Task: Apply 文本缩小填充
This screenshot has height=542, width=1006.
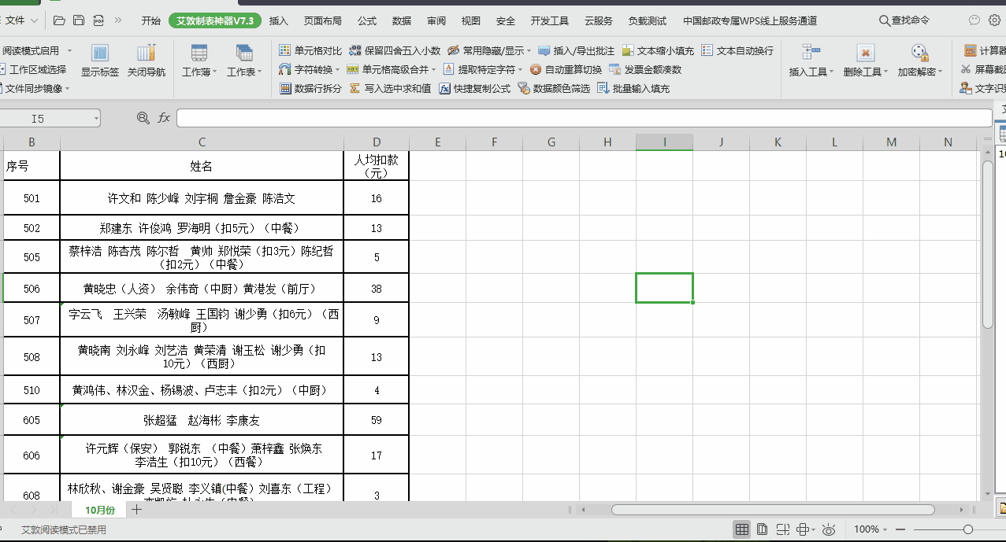Action: pos(658,50)
